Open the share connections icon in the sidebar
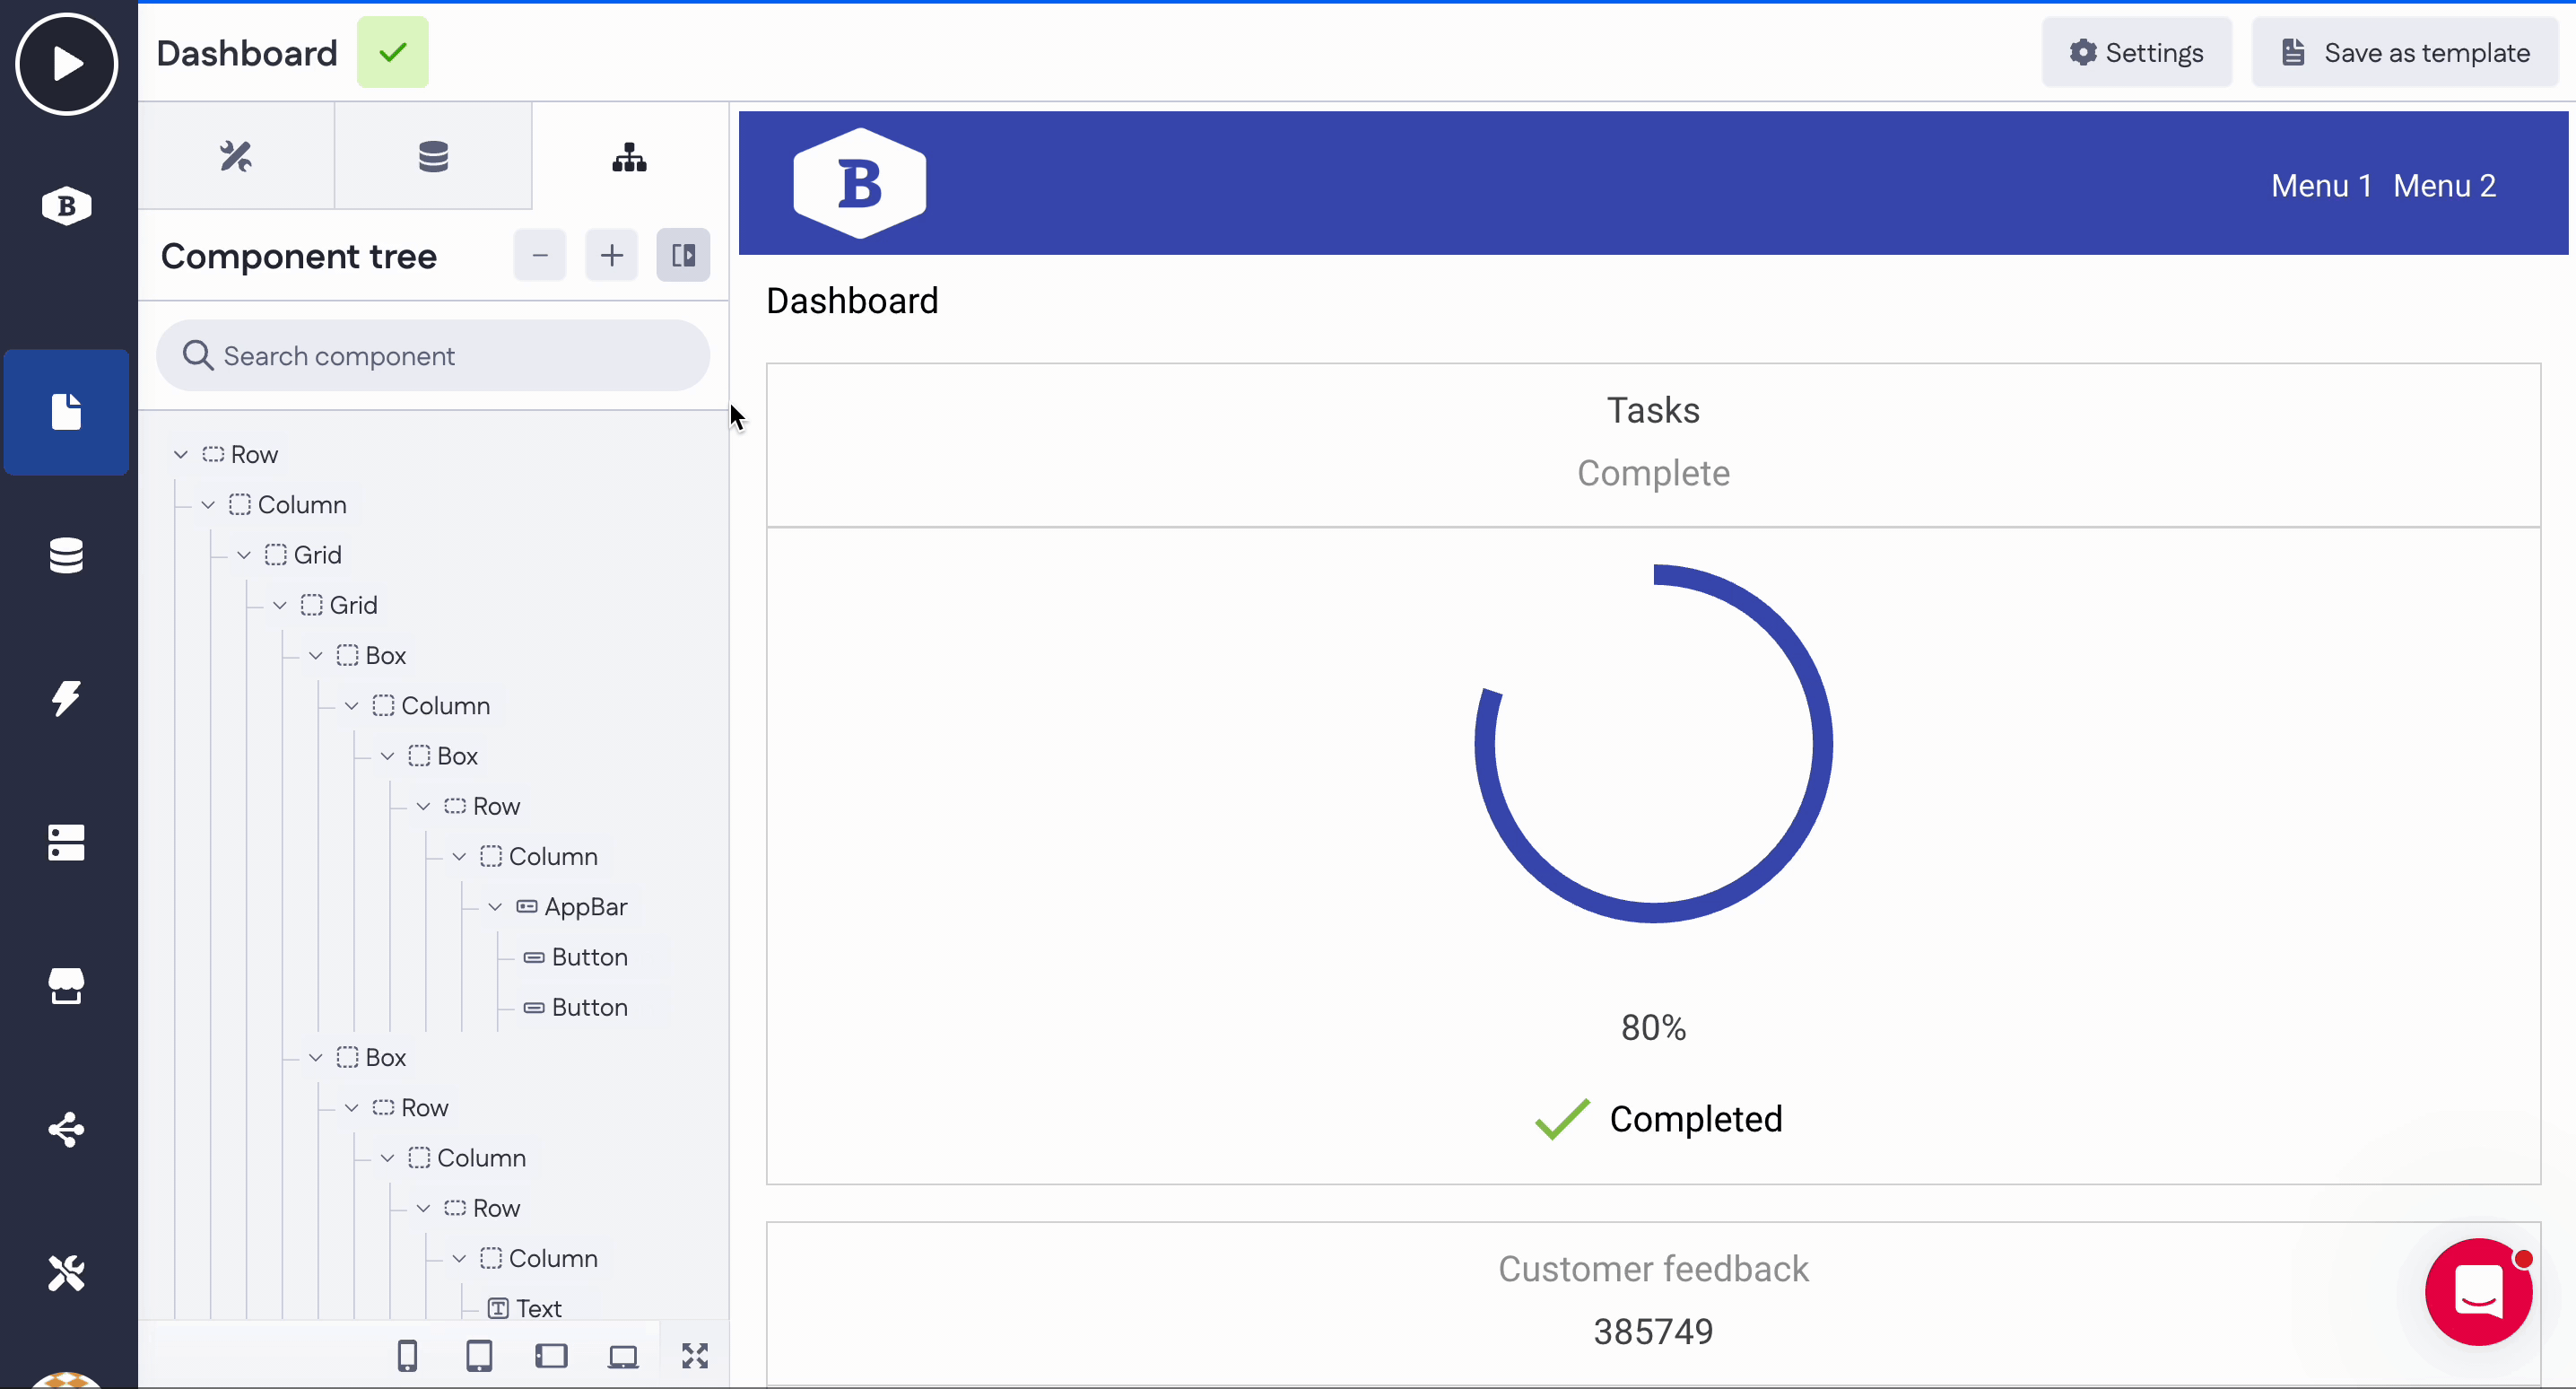 coord(67,1130)
